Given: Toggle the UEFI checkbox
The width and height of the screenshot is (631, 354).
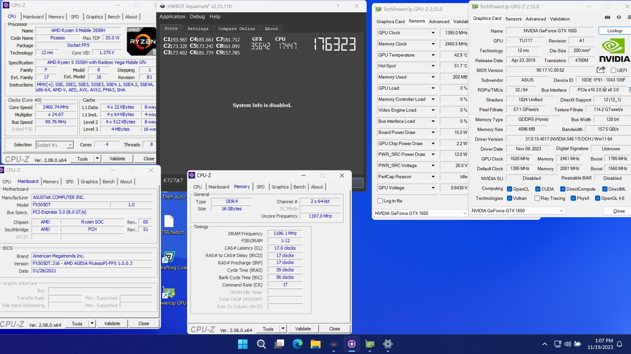Looking at the screenshot, I should coord(613,70).
